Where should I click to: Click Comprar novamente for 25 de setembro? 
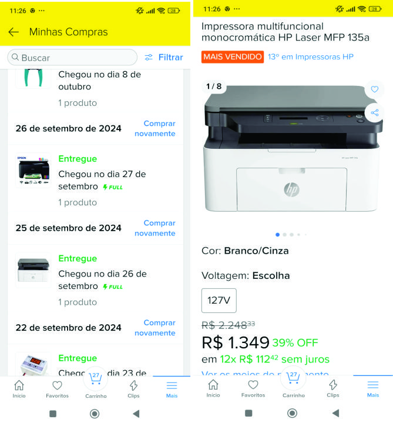tap(155, 228)
